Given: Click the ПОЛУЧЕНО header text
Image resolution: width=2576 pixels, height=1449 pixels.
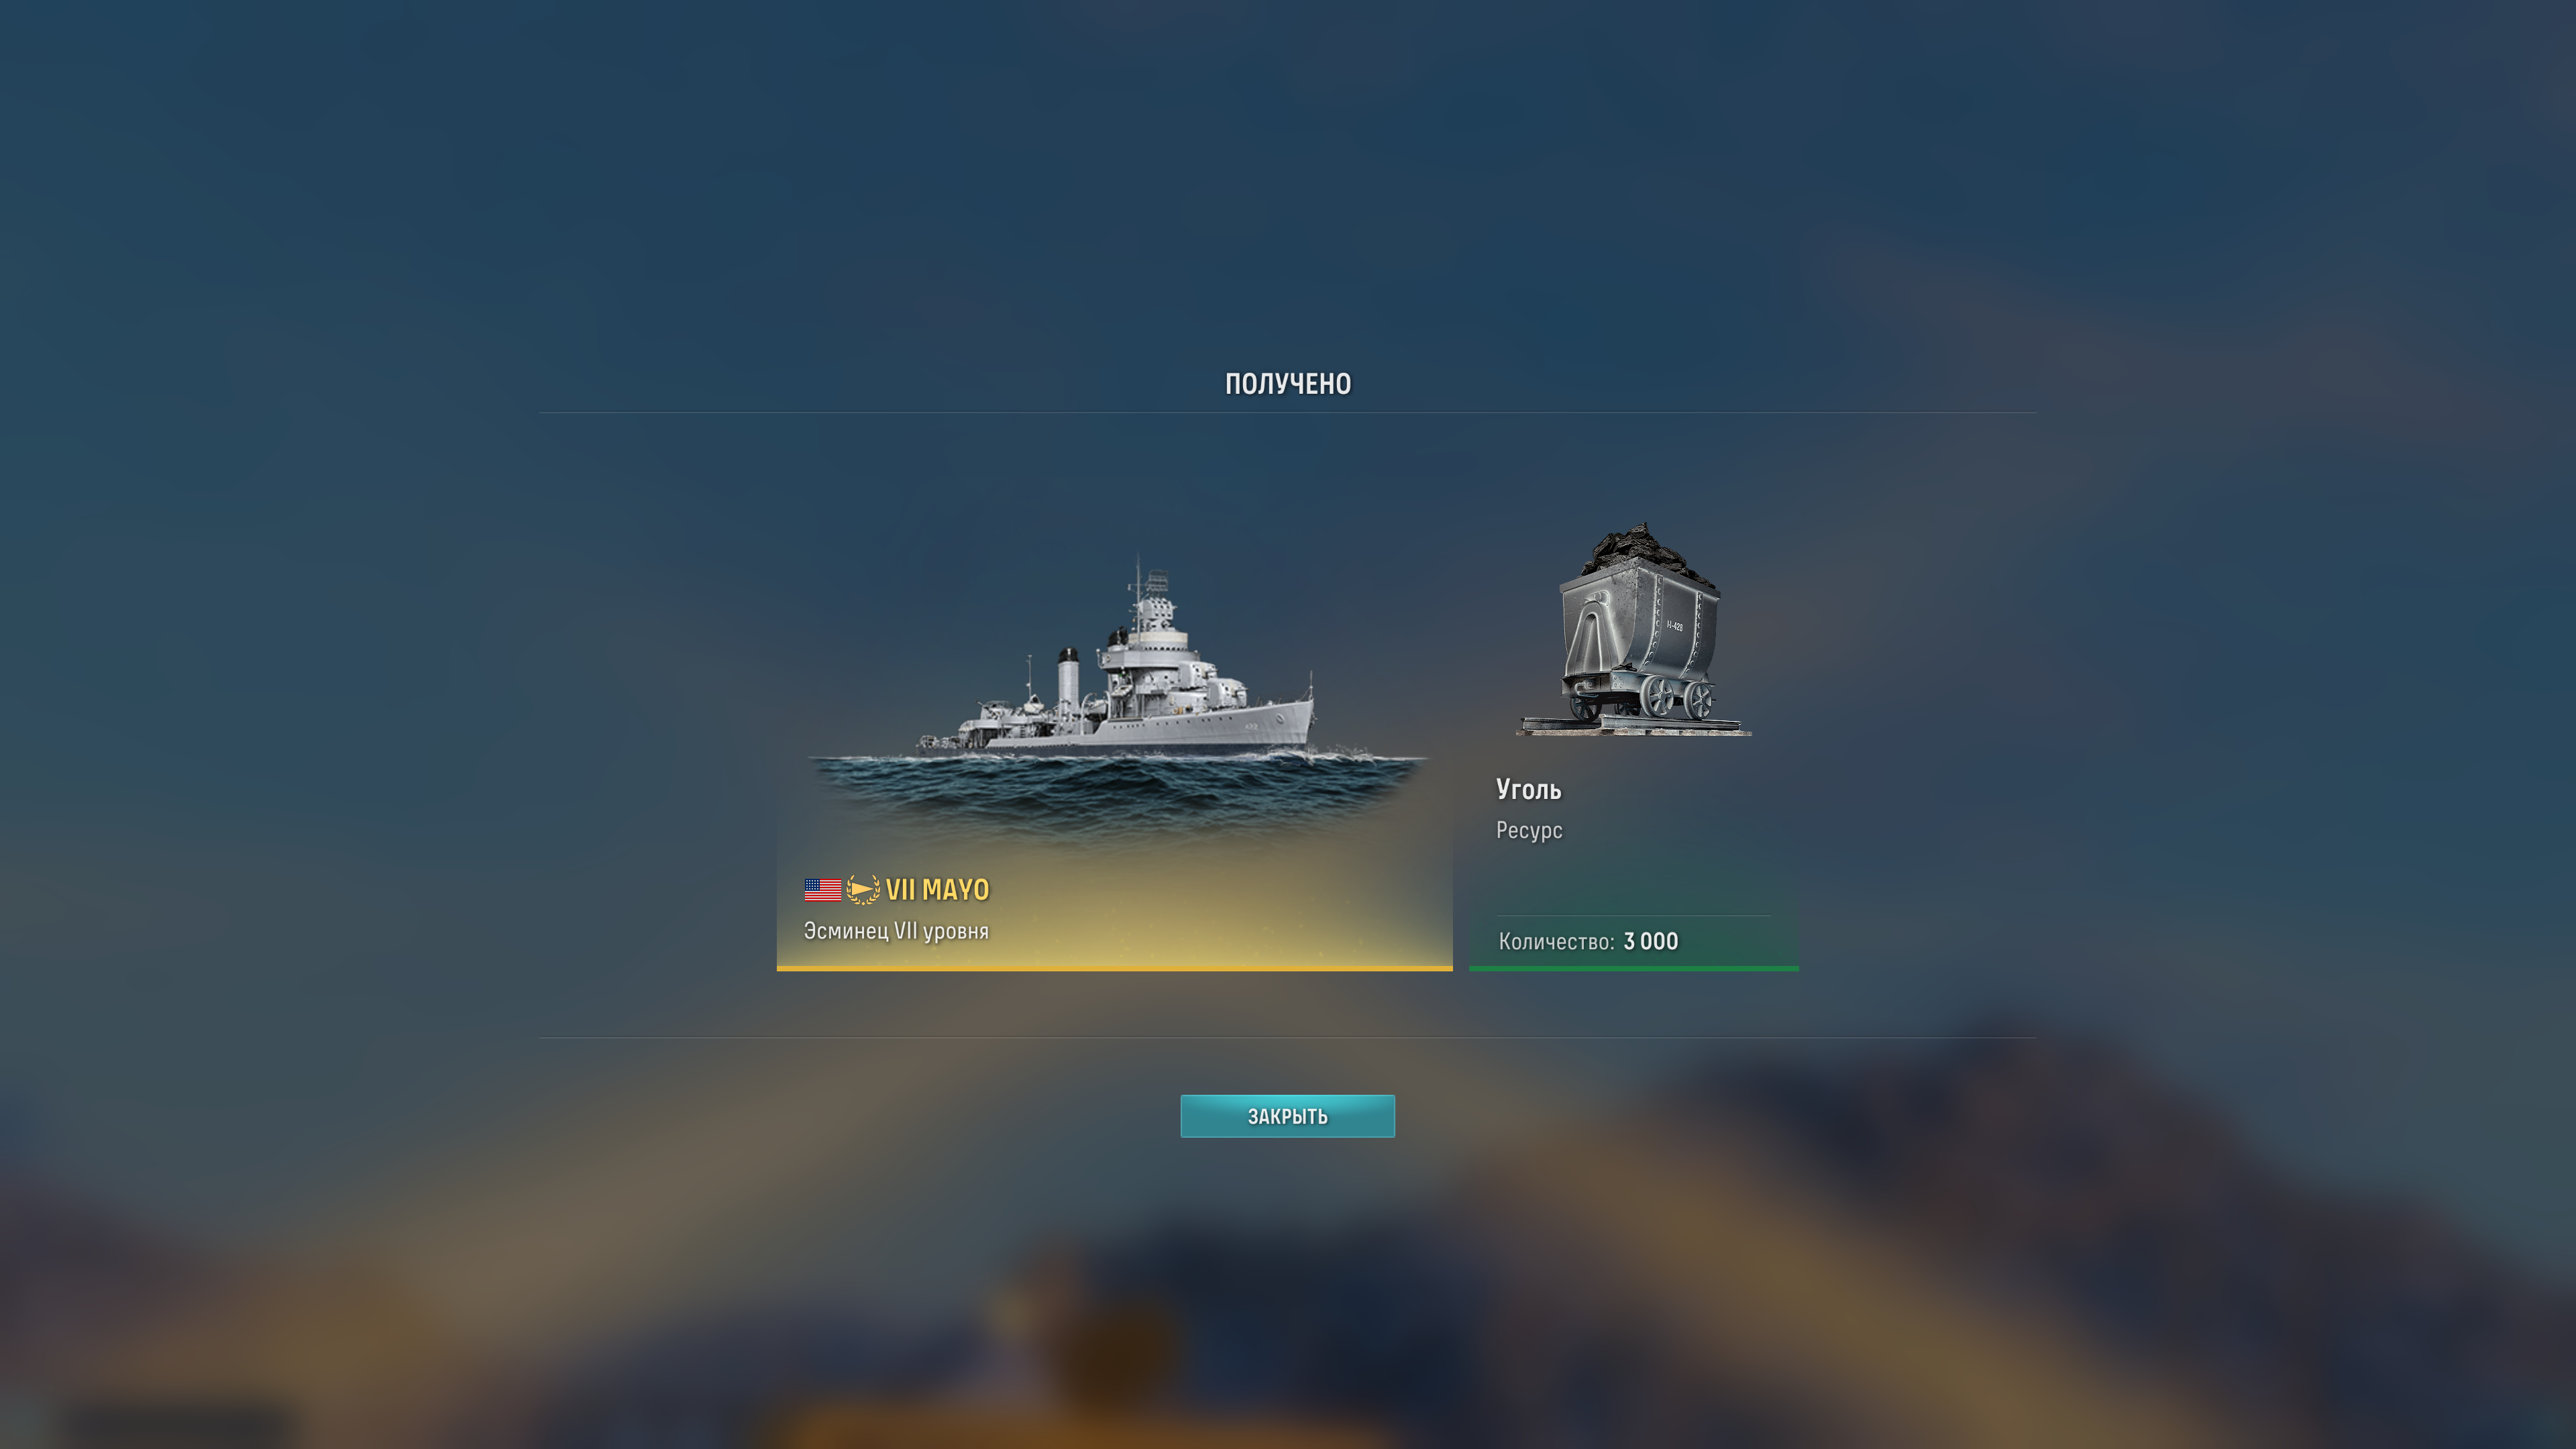Looking at the screenshot, I should (x=1288, y=384).
